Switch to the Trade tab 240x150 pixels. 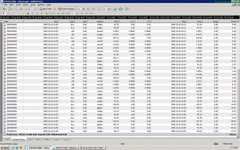point(7,139)
